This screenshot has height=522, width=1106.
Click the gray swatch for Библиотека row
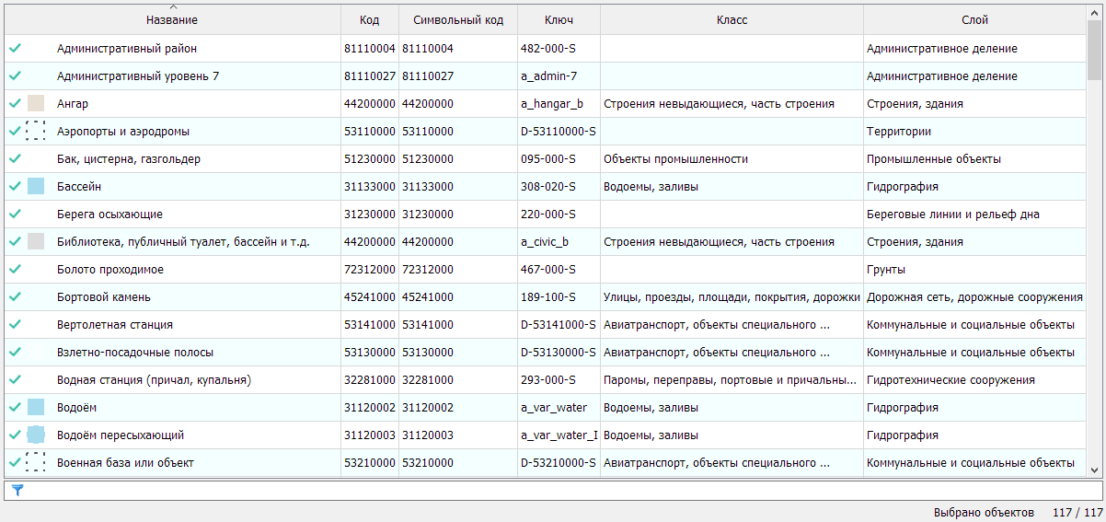pyautogui.click(x=36, y=242)
